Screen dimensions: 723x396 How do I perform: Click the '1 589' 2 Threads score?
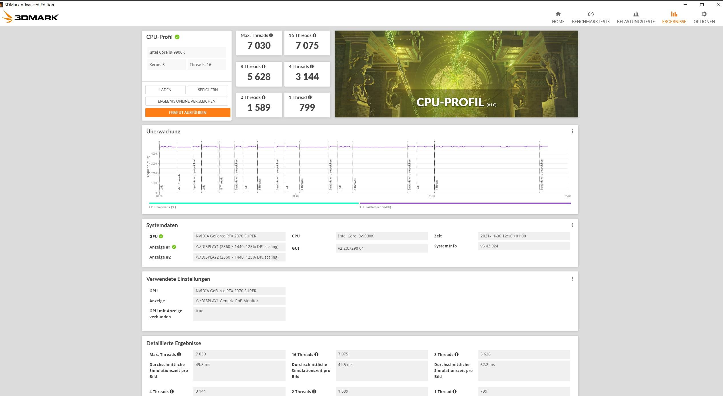(259, 107)
